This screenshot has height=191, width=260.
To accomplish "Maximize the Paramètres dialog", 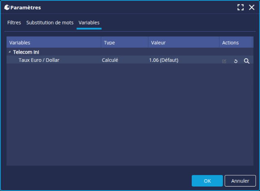I will tap(240, 7).
